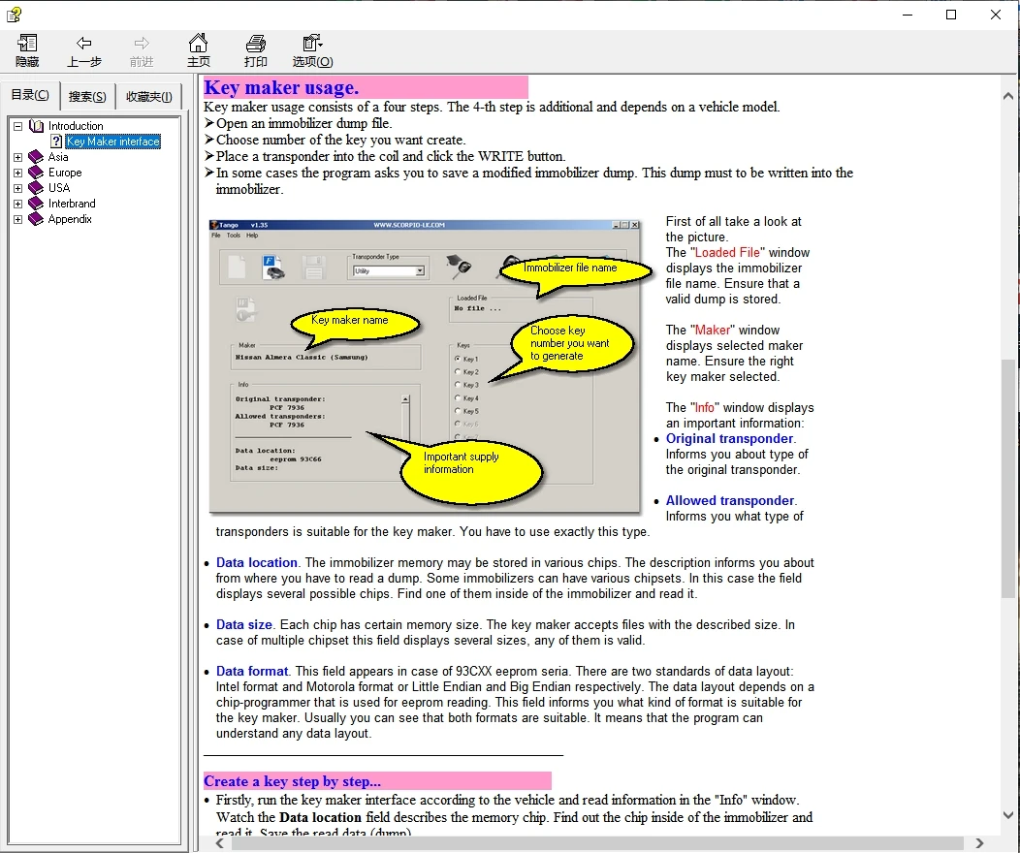Screen dimensions: 1020x853
Task: Click the Key Maker interface page icon
Action: 57,142
